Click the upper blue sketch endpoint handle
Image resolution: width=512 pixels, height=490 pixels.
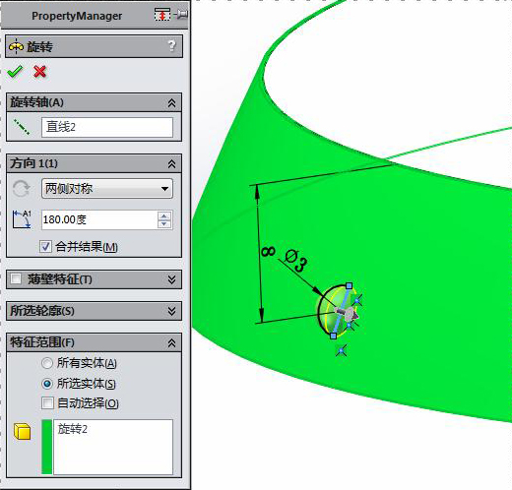click(350, 286)
